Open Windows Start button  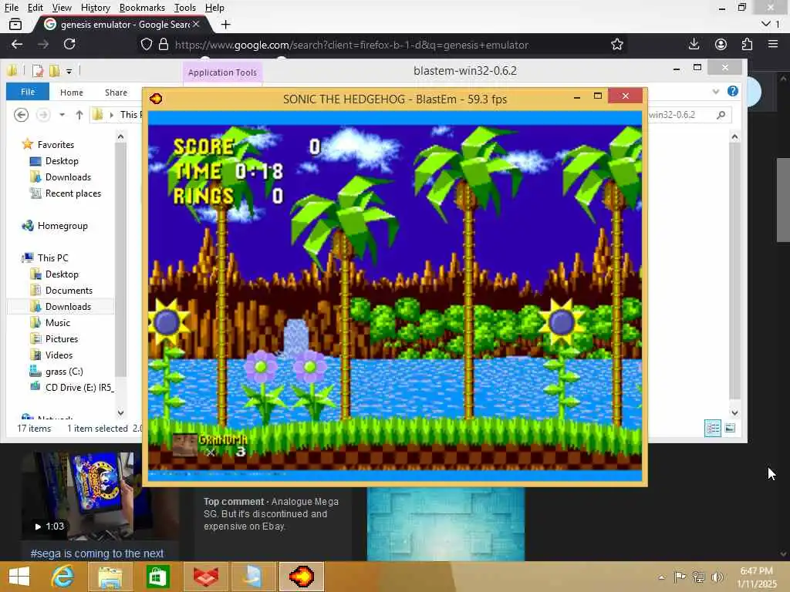(x=19, y=577)
